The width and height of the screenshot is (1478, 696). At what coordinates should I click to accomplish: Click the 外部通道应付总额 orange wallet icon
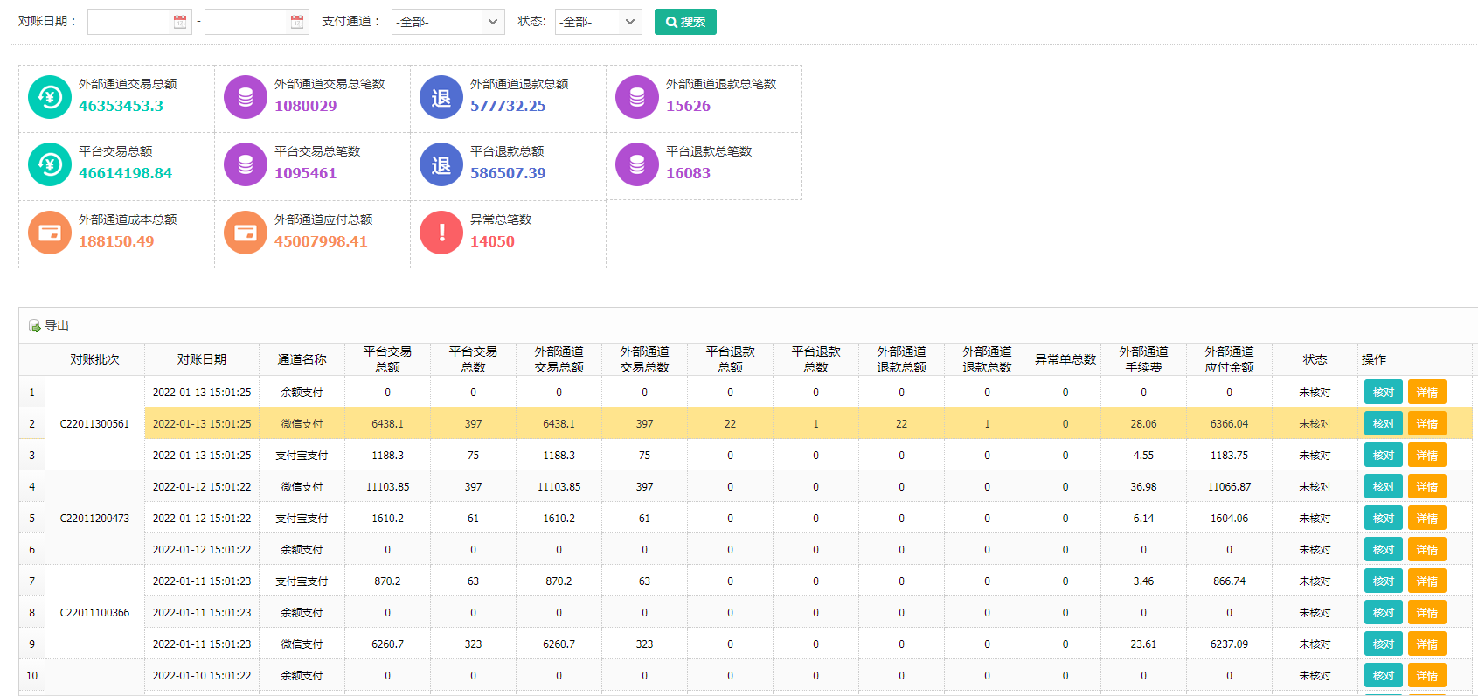246,233
